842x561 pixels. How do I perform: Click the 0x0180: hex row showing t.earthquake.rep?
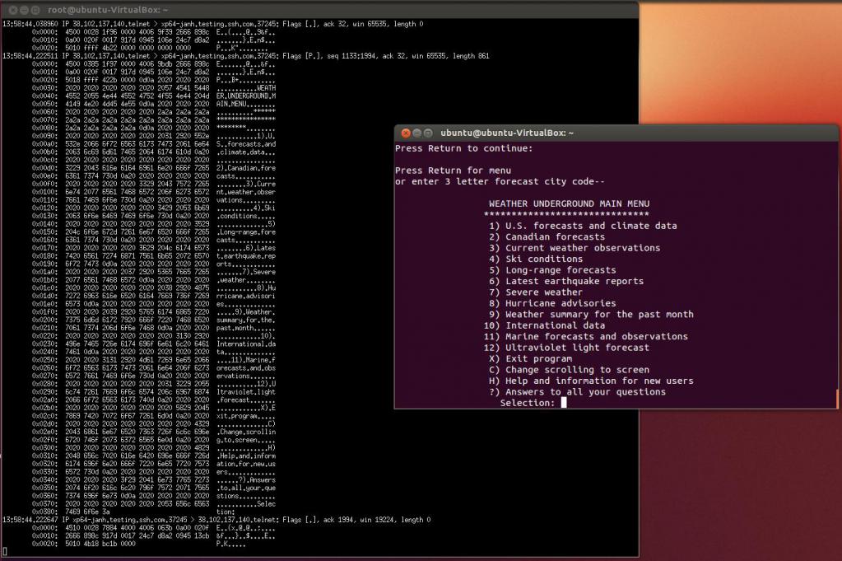[154, 255]
